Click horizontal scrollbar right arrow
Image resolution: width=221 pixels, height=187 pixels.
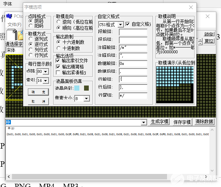(206, 176)
